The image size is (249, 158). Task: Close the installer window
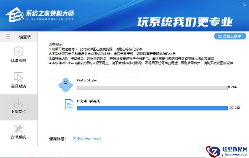pos(245,5)
